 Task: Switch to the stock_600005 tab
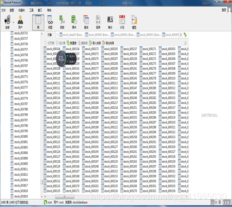pyautogui.click(x=171, y=35)
